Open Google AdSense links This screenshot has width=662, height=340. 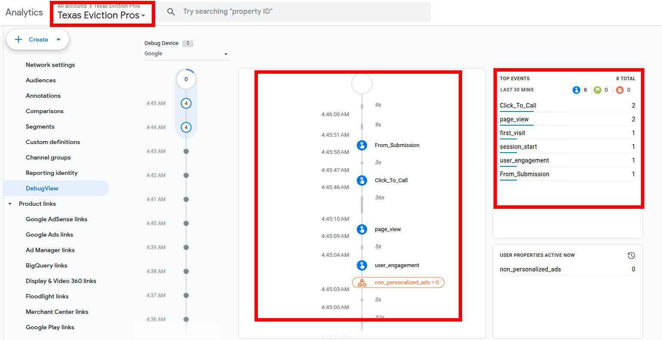tap(56, 220)
